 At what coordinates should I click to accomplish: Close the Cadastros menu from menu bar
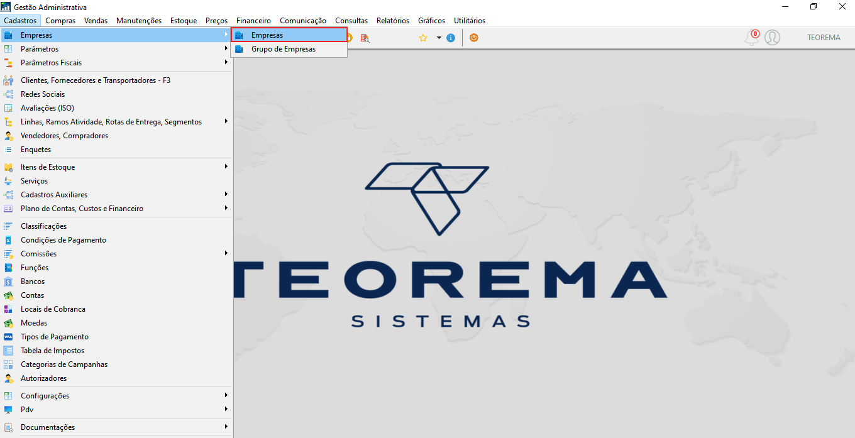click(x=21, y=21)
